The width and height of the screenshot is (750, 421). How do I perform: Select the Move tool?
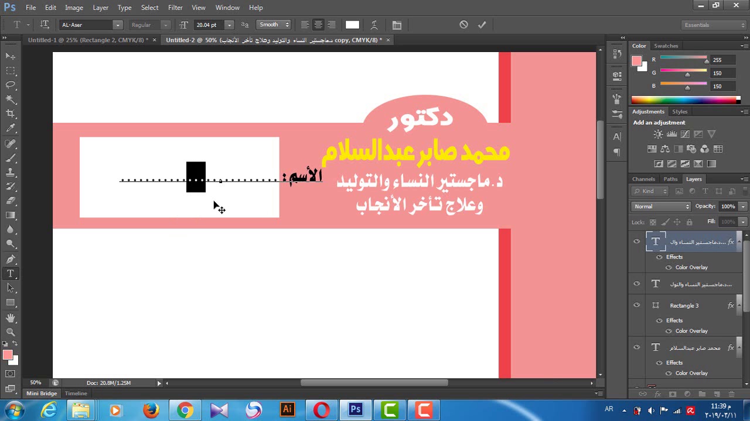click(x=11, y=56)
